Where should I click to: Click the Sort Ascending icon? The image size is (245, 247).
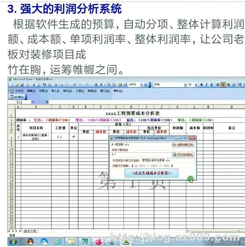pos(109,85)
